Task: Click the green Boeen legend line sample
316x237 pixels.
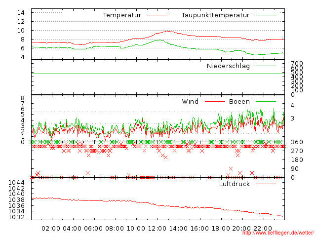Action: (266, 101)
